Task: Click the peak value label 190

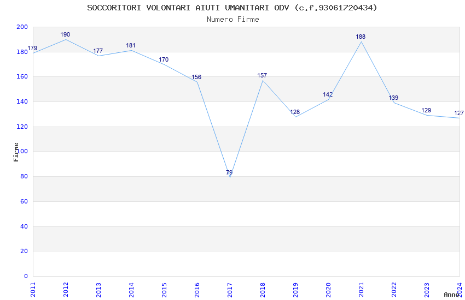Action: click(65, 34)
